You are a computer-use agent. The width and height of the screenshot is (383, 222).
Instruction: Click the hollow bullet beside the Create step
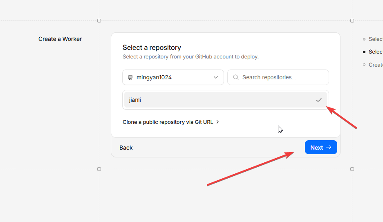[x=364, y=65]
